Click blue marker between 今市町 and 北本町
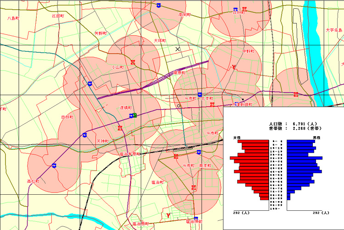Screen dimensions: 344x230 [200, 95]
